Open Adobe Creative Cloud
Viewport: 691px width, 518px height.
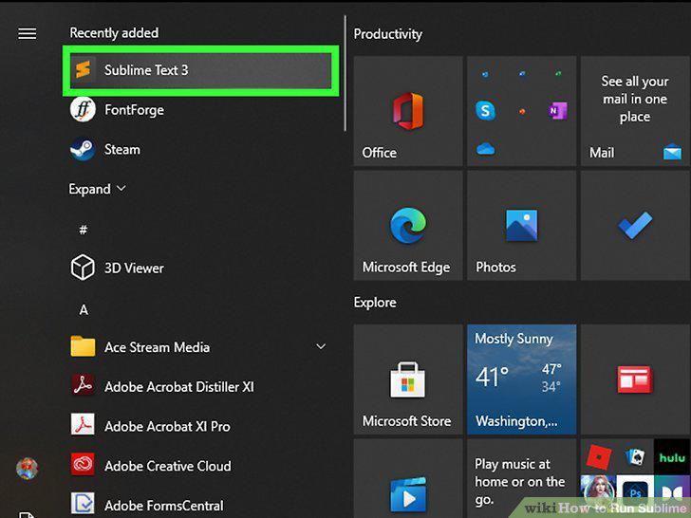click(200, 466)
